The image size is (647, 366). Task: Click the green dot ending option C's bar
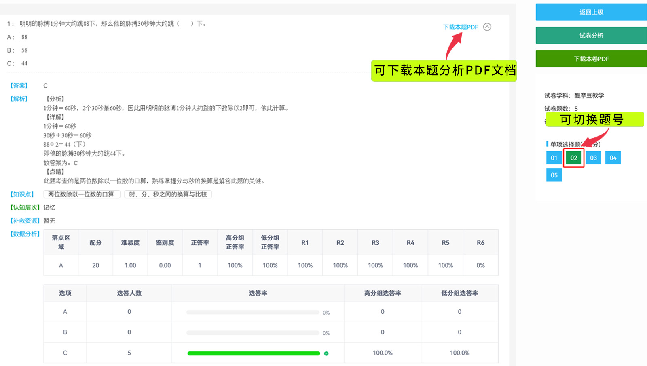point(326,353)
